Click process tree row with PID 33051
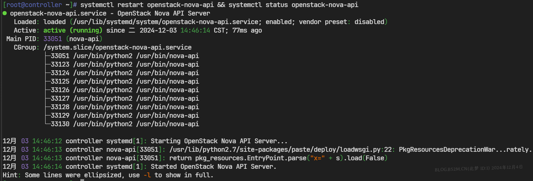The width and height of the screenshot is (533, 181). 121,56
